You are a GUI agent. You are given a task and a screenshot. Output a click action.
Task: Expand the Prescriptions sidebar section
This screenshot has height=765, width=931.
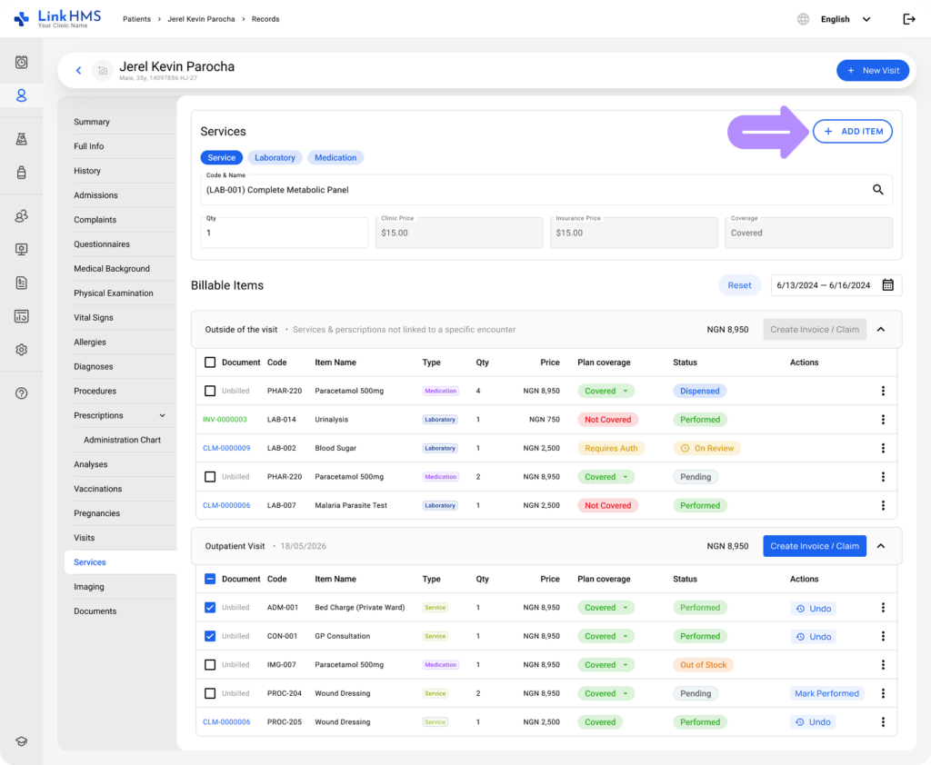(162, 415)
